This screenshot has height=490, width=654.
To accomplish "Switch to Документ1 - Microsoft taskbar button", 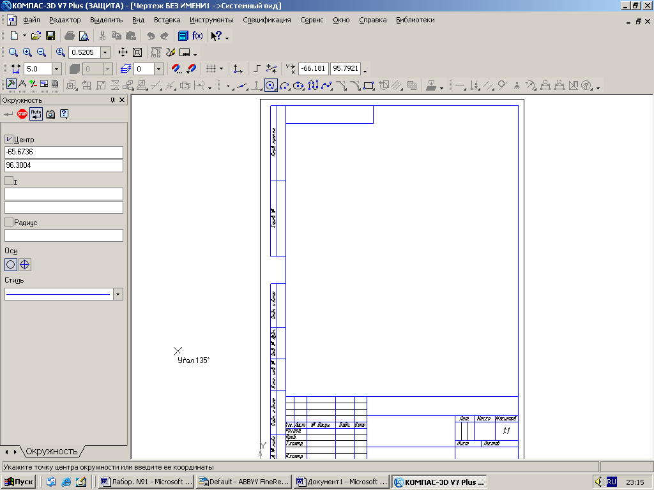I will coord(341,482).
